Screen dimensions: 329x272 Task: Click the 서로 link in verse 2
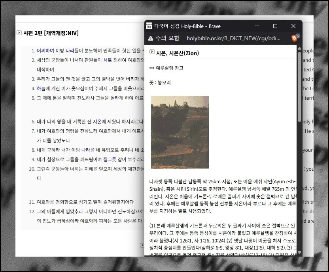click(x=108, y=60)
